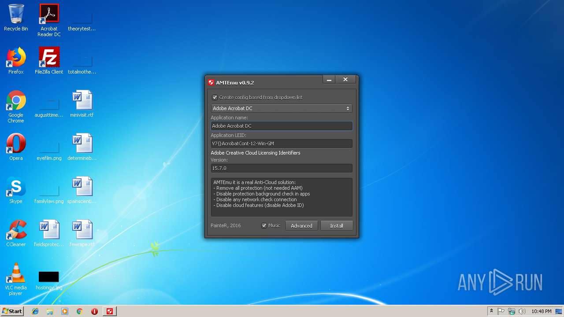
Task: Click the Advanced button
Action: point(301,225)
